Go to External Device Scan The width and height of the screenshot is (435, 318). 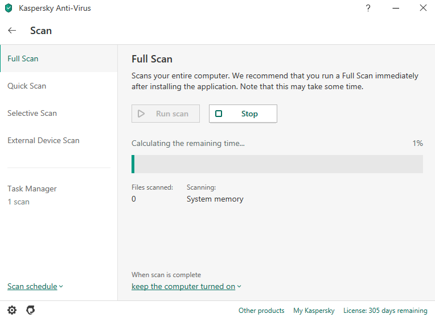[43, 140]
